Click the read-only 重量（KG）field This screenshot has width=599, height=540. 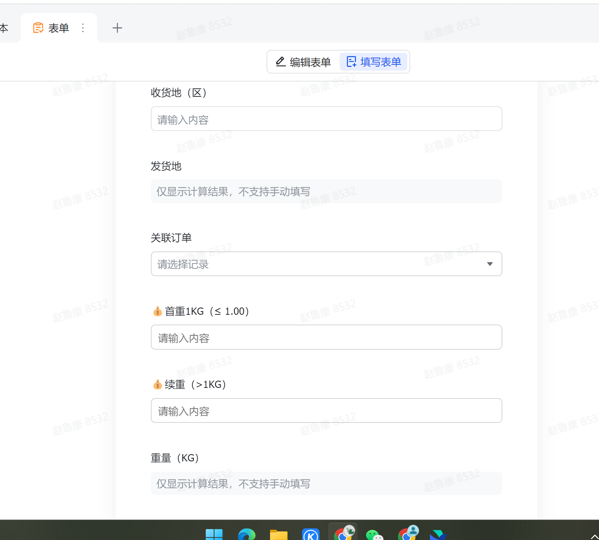click(x=326, y=483)
